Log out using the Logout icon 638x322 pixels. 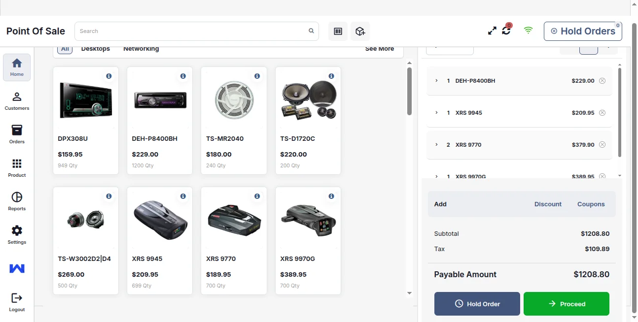pyautogui.click(x=17, y=302)
